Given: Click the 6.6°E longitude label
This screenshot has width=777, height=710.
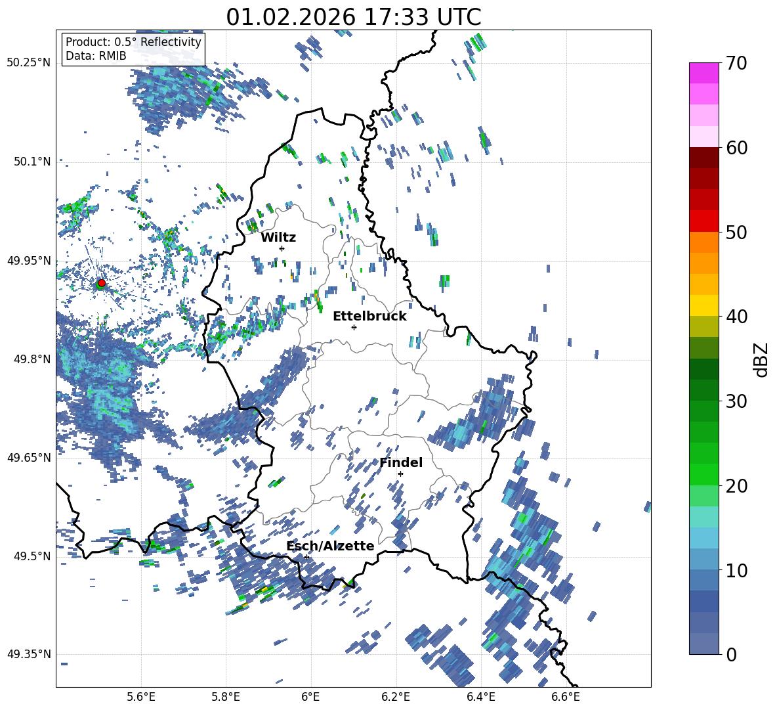Looking at the screenshot, I should coord(566,697).
